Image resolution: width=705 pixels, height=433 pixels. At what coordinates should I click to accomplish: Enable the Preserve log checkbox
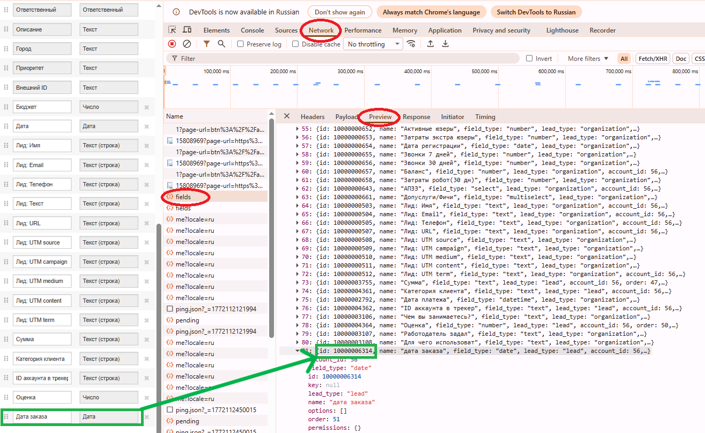click(240, 44)
